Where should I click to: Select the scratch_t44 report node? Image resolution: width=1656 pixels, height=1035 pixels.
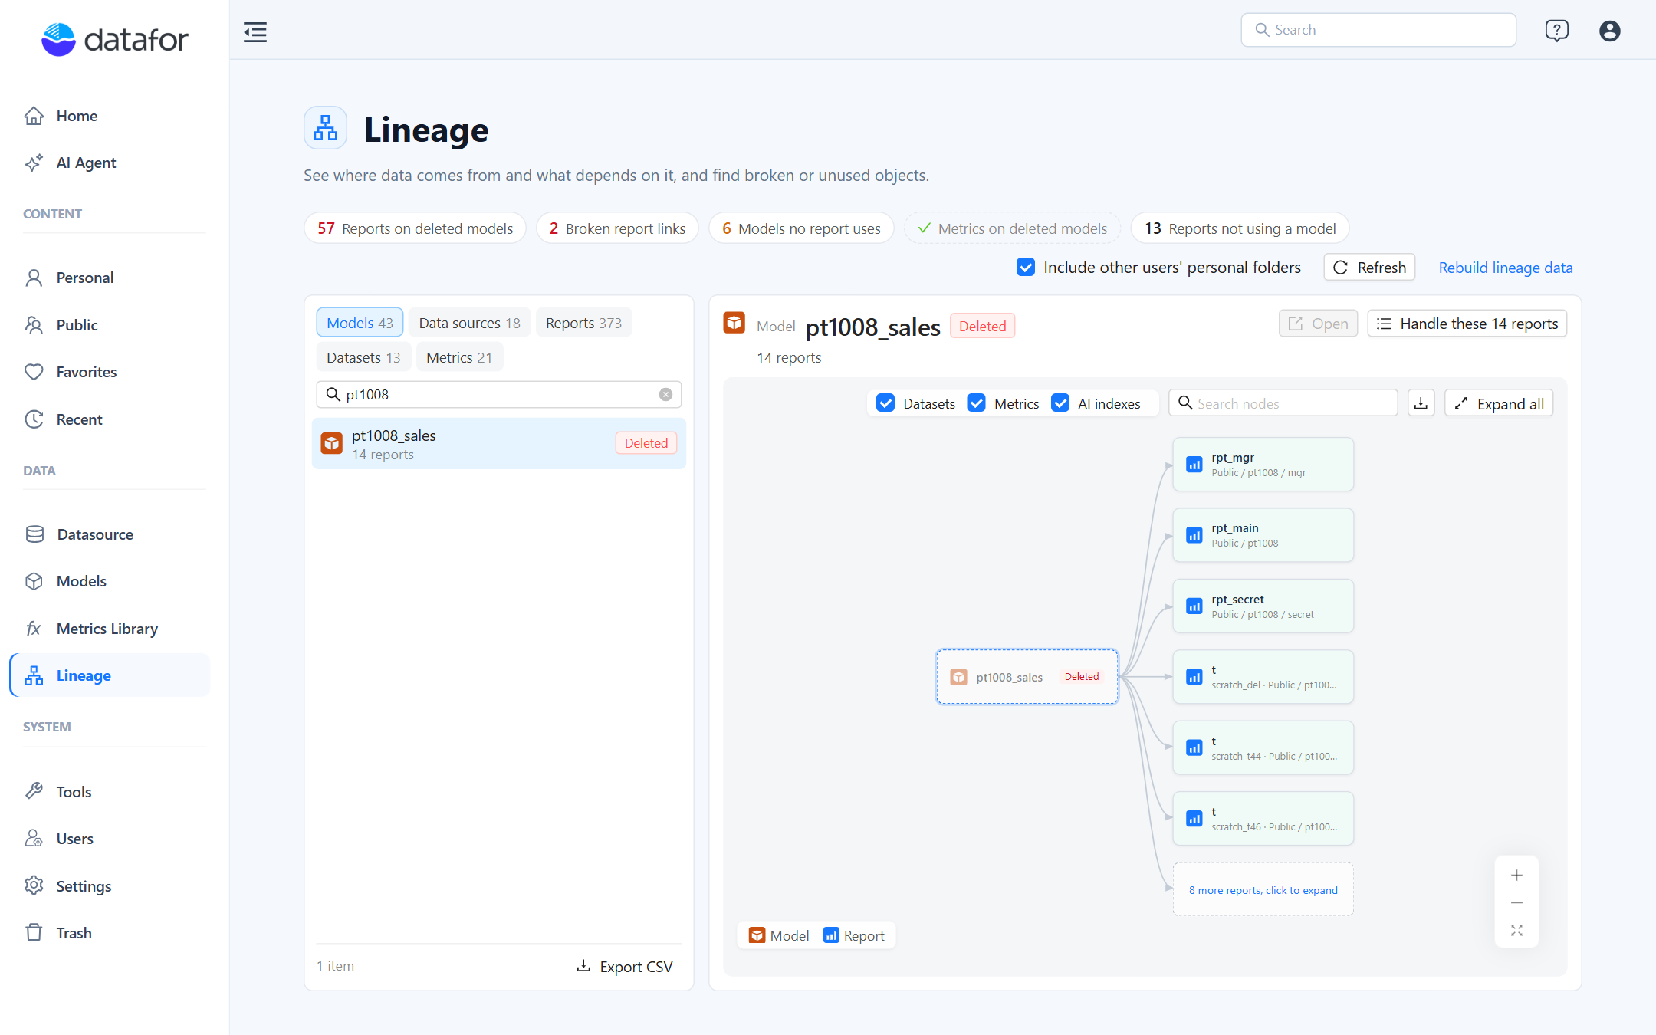point(1263,748)
